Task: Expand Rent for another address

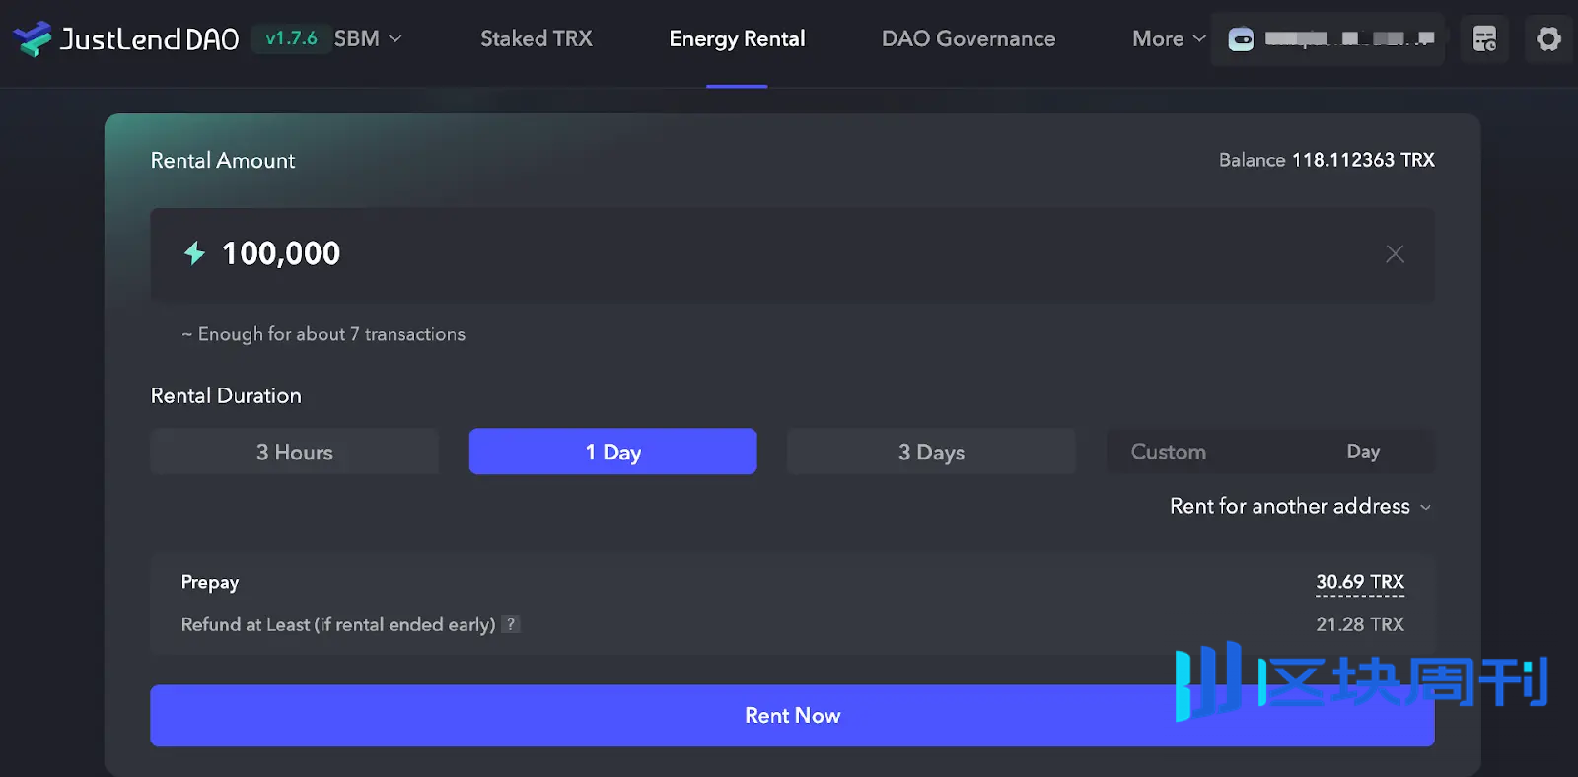Action: click(1300, 506)
